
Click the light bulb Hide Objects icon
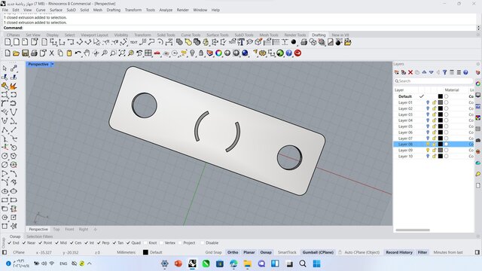[192, 53]
